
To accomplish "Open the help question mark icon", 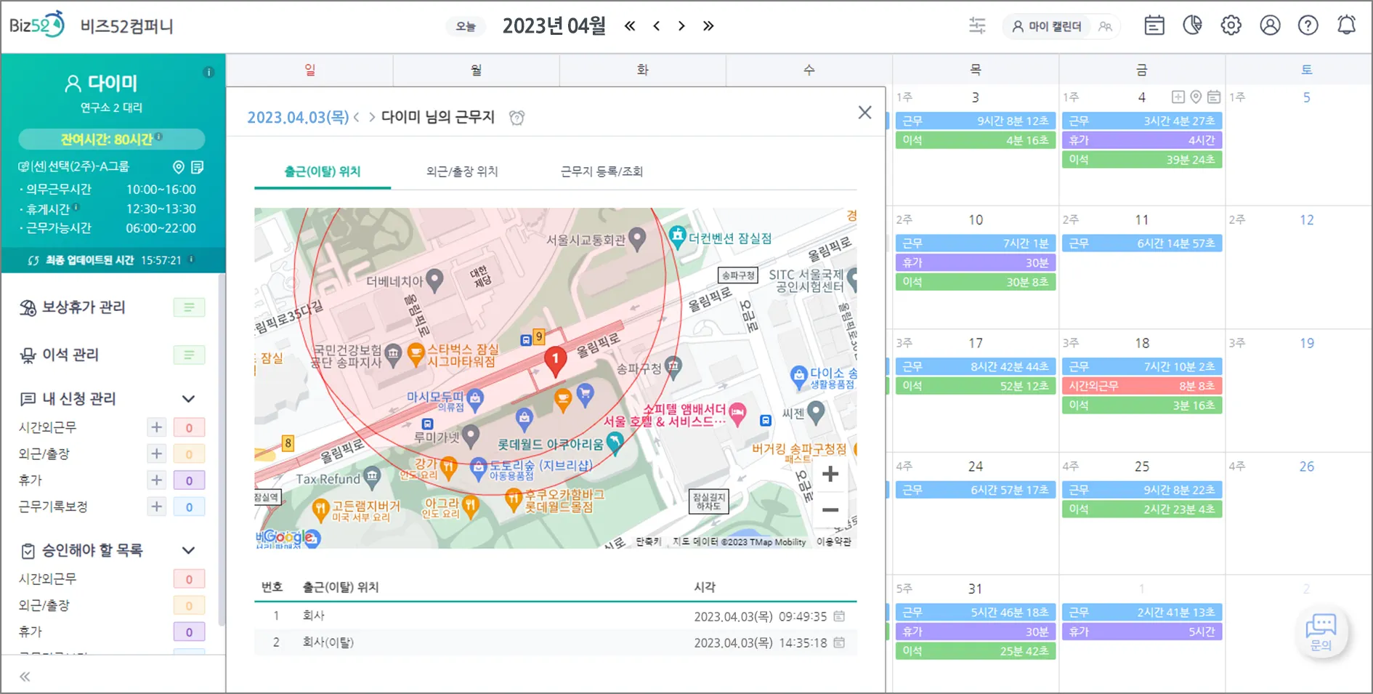I will click(x=1308, y=25).
